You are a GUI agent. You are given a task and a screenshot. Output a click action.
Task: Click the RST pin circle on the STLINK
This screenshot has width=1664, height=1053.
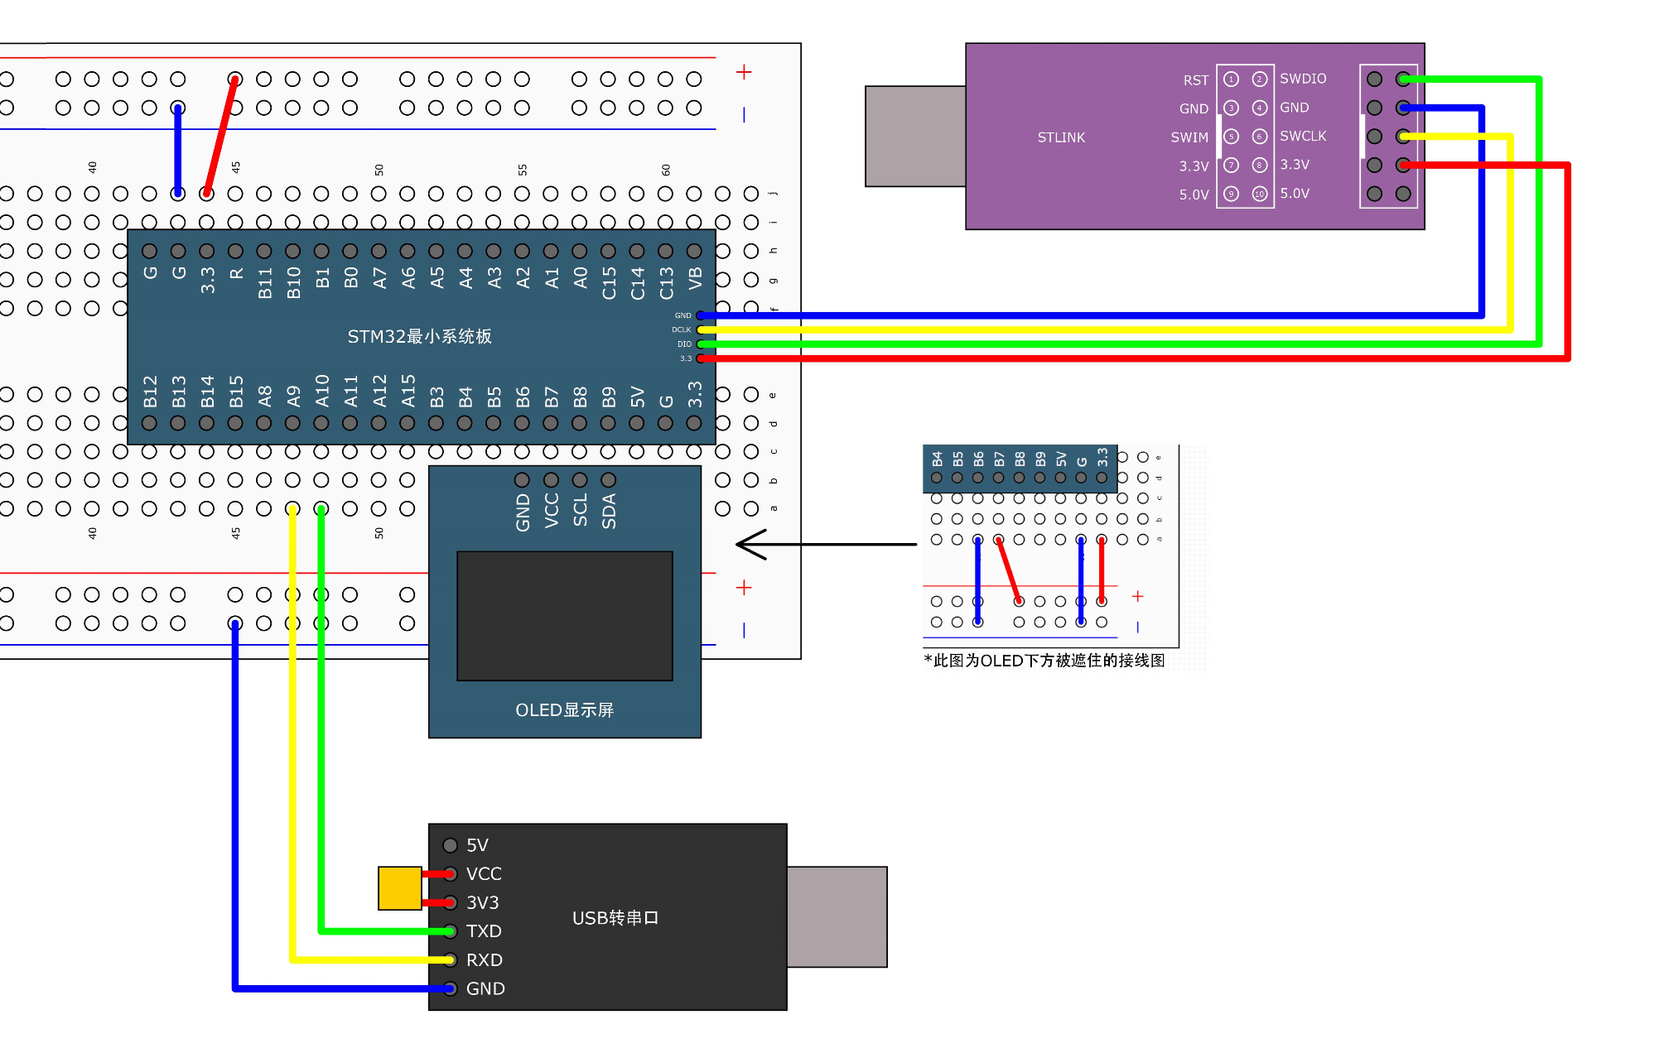coord(1232,79)
